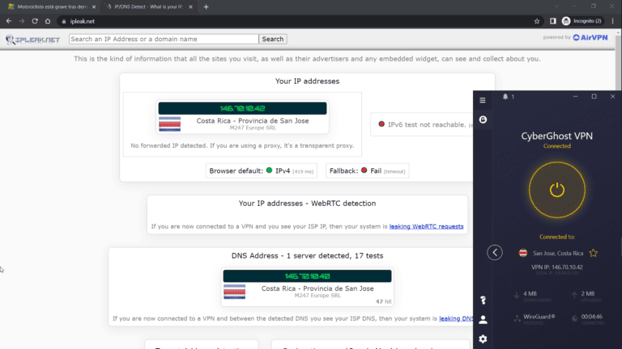
Task: Go back in the browser
Action: click(9, 21)
